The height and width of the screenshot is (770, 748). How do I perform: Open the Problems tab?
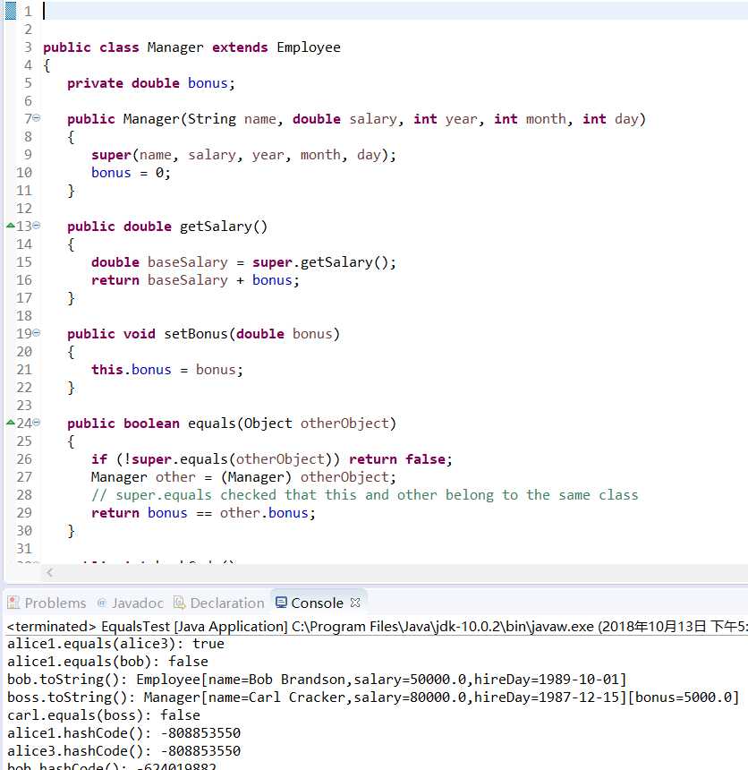click(x=47, y=603)
